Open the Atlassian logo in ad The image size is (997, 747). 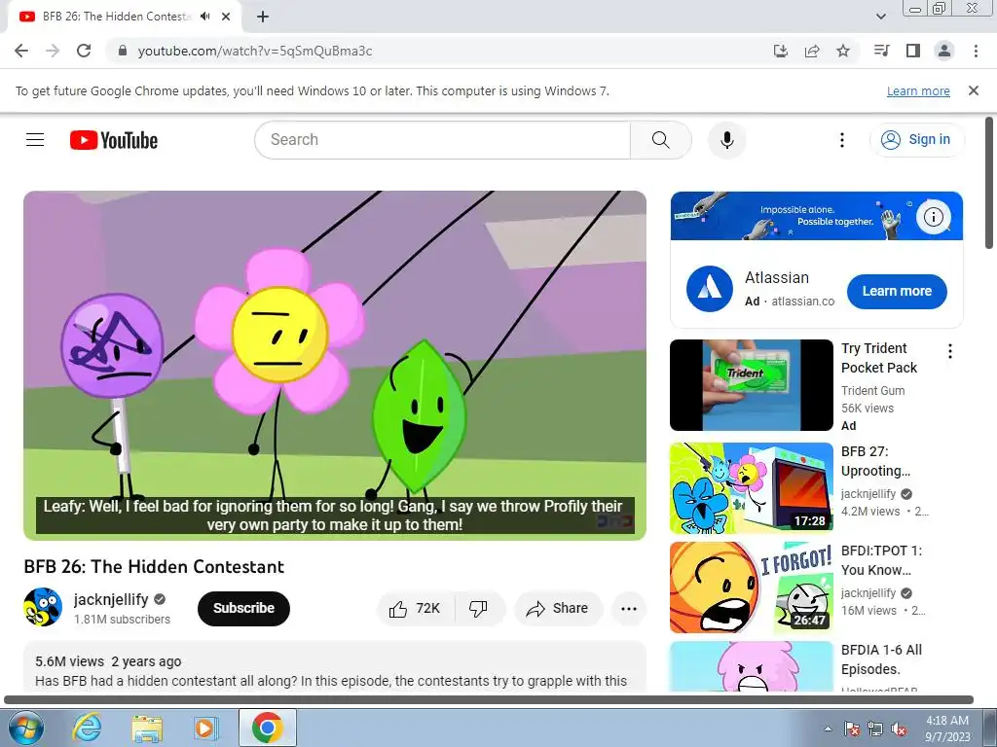point(710,289)
